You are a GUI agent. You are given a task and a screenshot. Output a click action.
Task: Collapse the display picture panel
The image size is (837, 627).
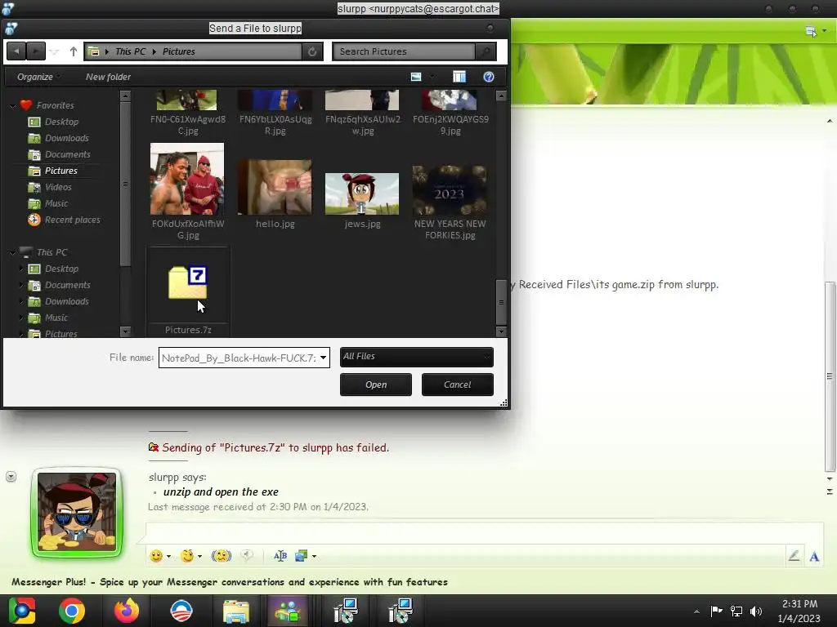(x=11, y=477)
